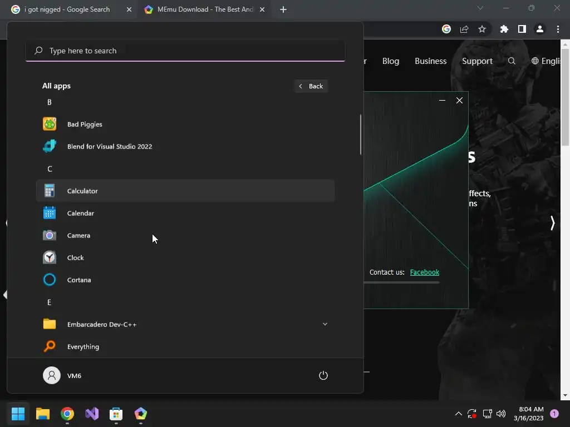The width and height of the screenshot is (570, 427).
Task: Bookmark this page with the star
Action: 481,29
